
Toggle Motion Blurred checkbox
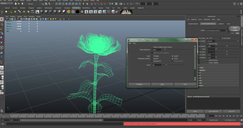(x=207, y=60)
